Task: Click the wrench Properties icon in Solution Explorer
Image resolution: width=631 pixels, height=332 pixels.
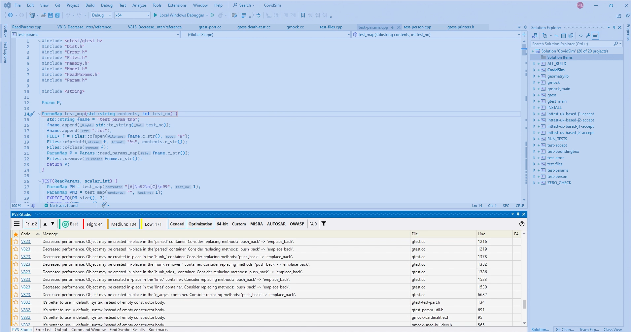Action: click(588, 36)
